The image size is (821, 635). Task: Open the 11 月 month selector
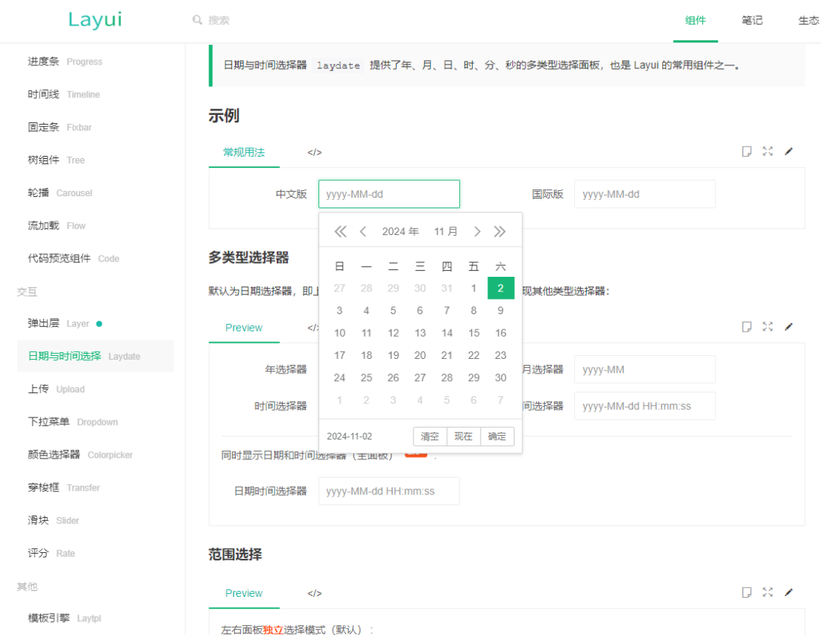[x=446, y=231]
